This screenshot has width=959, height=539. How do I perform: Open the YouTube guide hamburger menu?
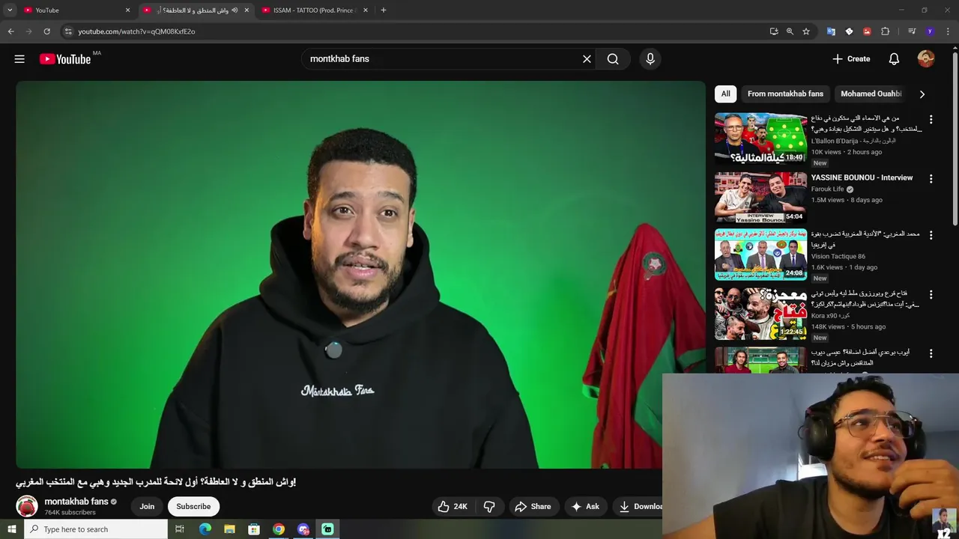click(19, 58)
